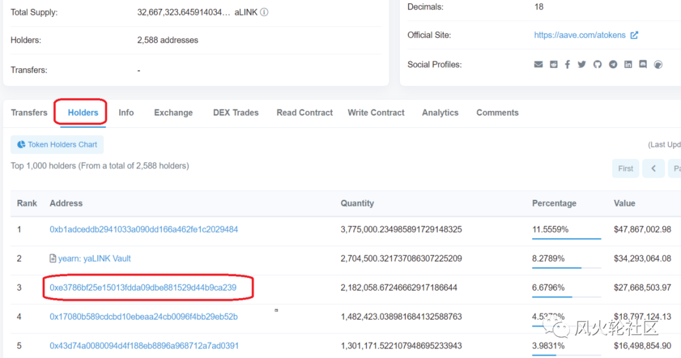
Task: Open the Exchange tab
Action: [173, 113]
